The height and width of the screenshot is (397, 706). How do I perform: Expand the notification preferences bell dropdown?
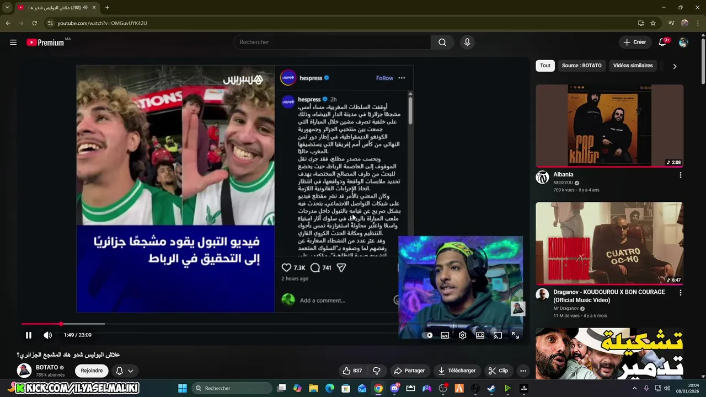click(x=125, y=371)
